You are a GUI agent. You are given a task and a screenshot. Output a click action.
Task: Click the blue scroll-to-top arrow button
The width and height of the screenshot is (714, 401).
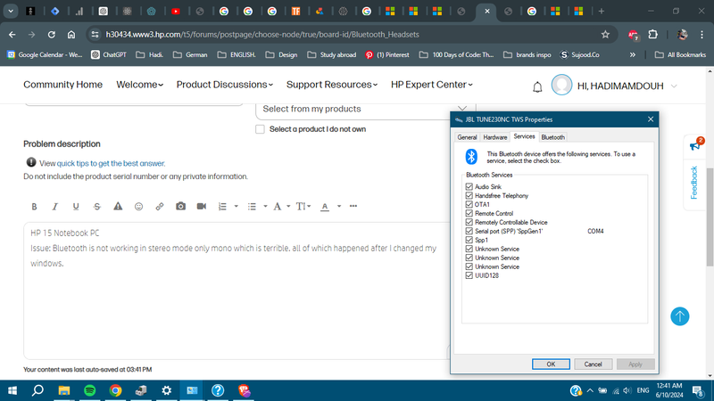point(680,316)
